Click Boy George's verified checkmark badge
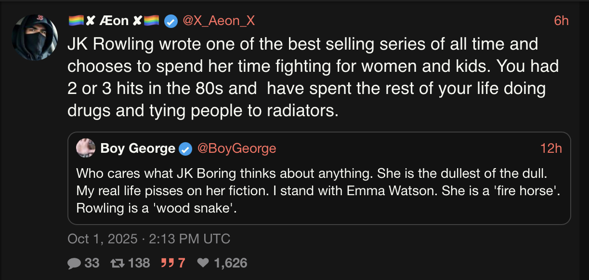Screen dimensions: 589x280 click(185, 149)
